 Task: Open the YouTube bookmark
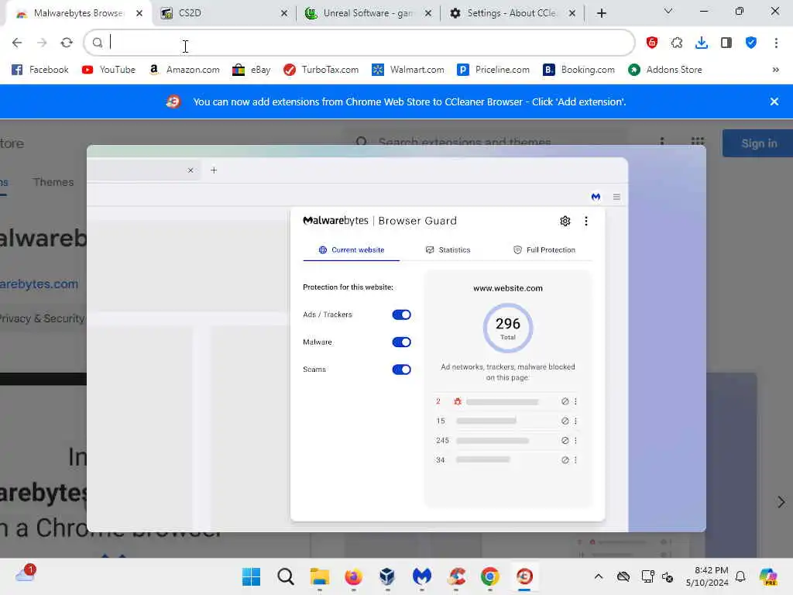[108, 70]
